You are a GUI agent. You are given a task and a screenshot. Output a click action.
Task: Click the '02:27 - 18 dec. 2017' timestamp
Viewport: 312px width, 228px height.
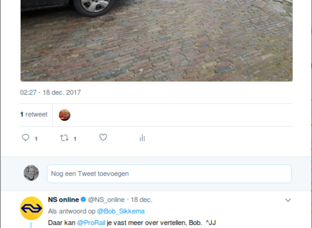coord(50,92)
